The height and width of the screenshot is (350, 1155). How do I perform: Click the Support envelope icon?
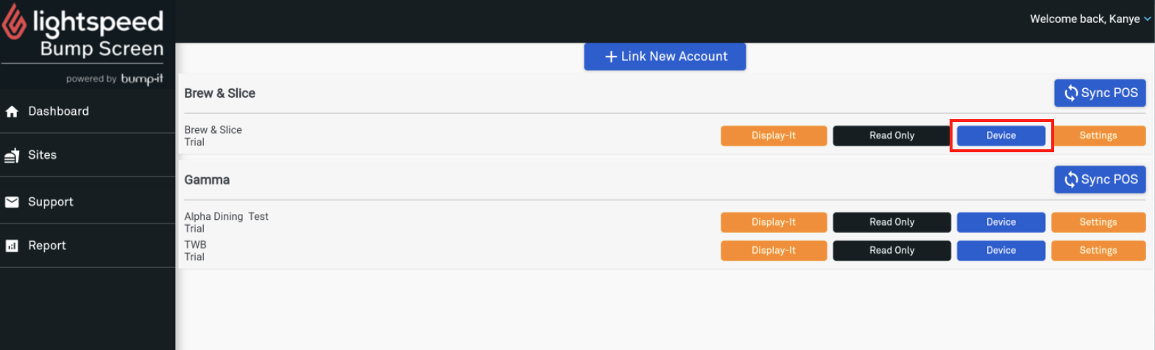tap(12, 201)
